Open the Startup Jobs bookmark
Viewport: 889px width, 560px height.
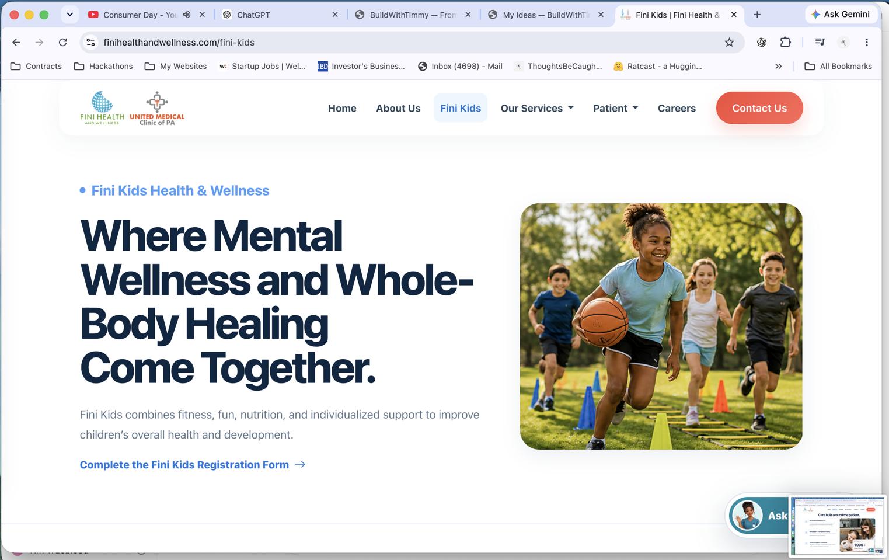262,66
